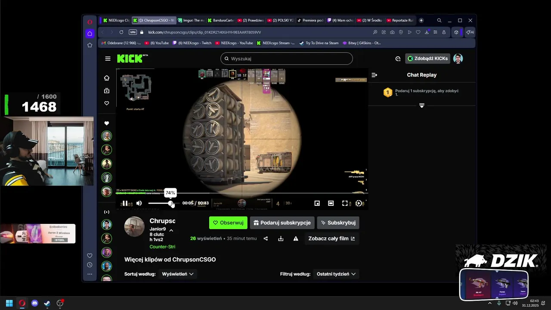Seek on the clip progress bar

coord(242,194)
